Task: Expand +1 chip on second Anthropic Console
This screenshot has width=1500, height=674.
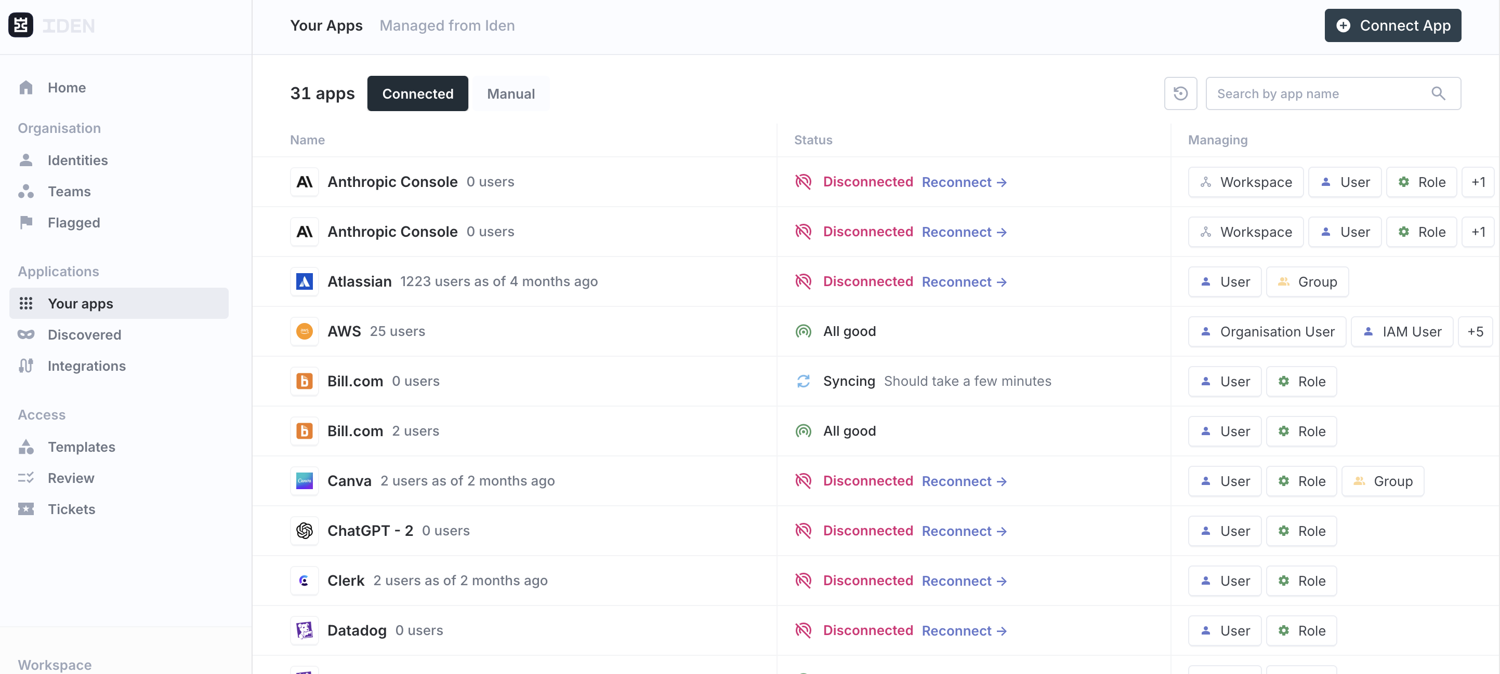Action: [1478, 232]
